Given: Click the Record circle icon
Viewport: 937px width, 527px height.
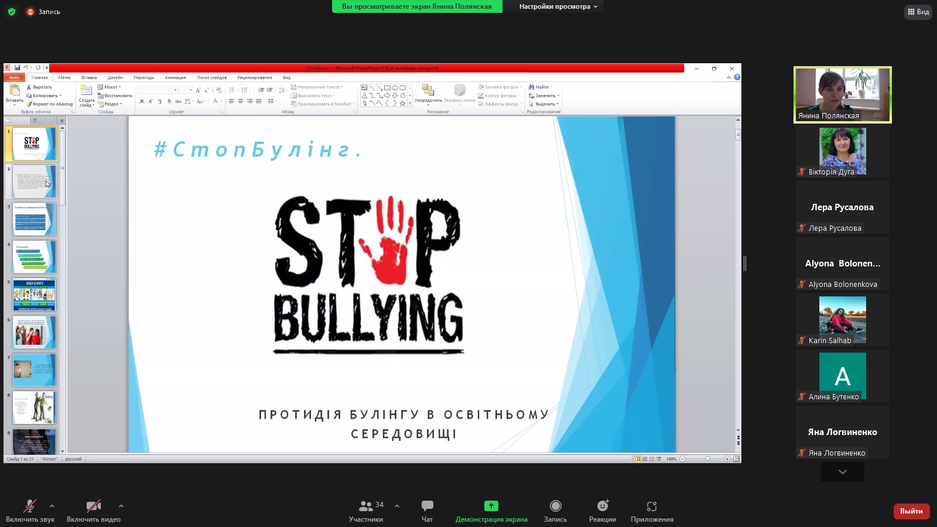Looking at the screenshot, I should coord(555,506).
